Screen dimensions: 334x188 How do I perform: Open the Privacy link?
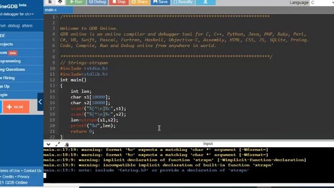click(x=23, y=177)
